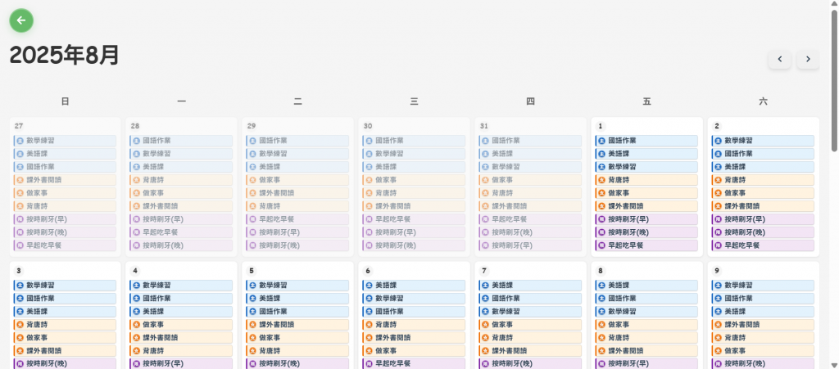The image size is (839, 369).
Task: Click the blue icon beside 美語課 on August 7
Action: point(485,286)
